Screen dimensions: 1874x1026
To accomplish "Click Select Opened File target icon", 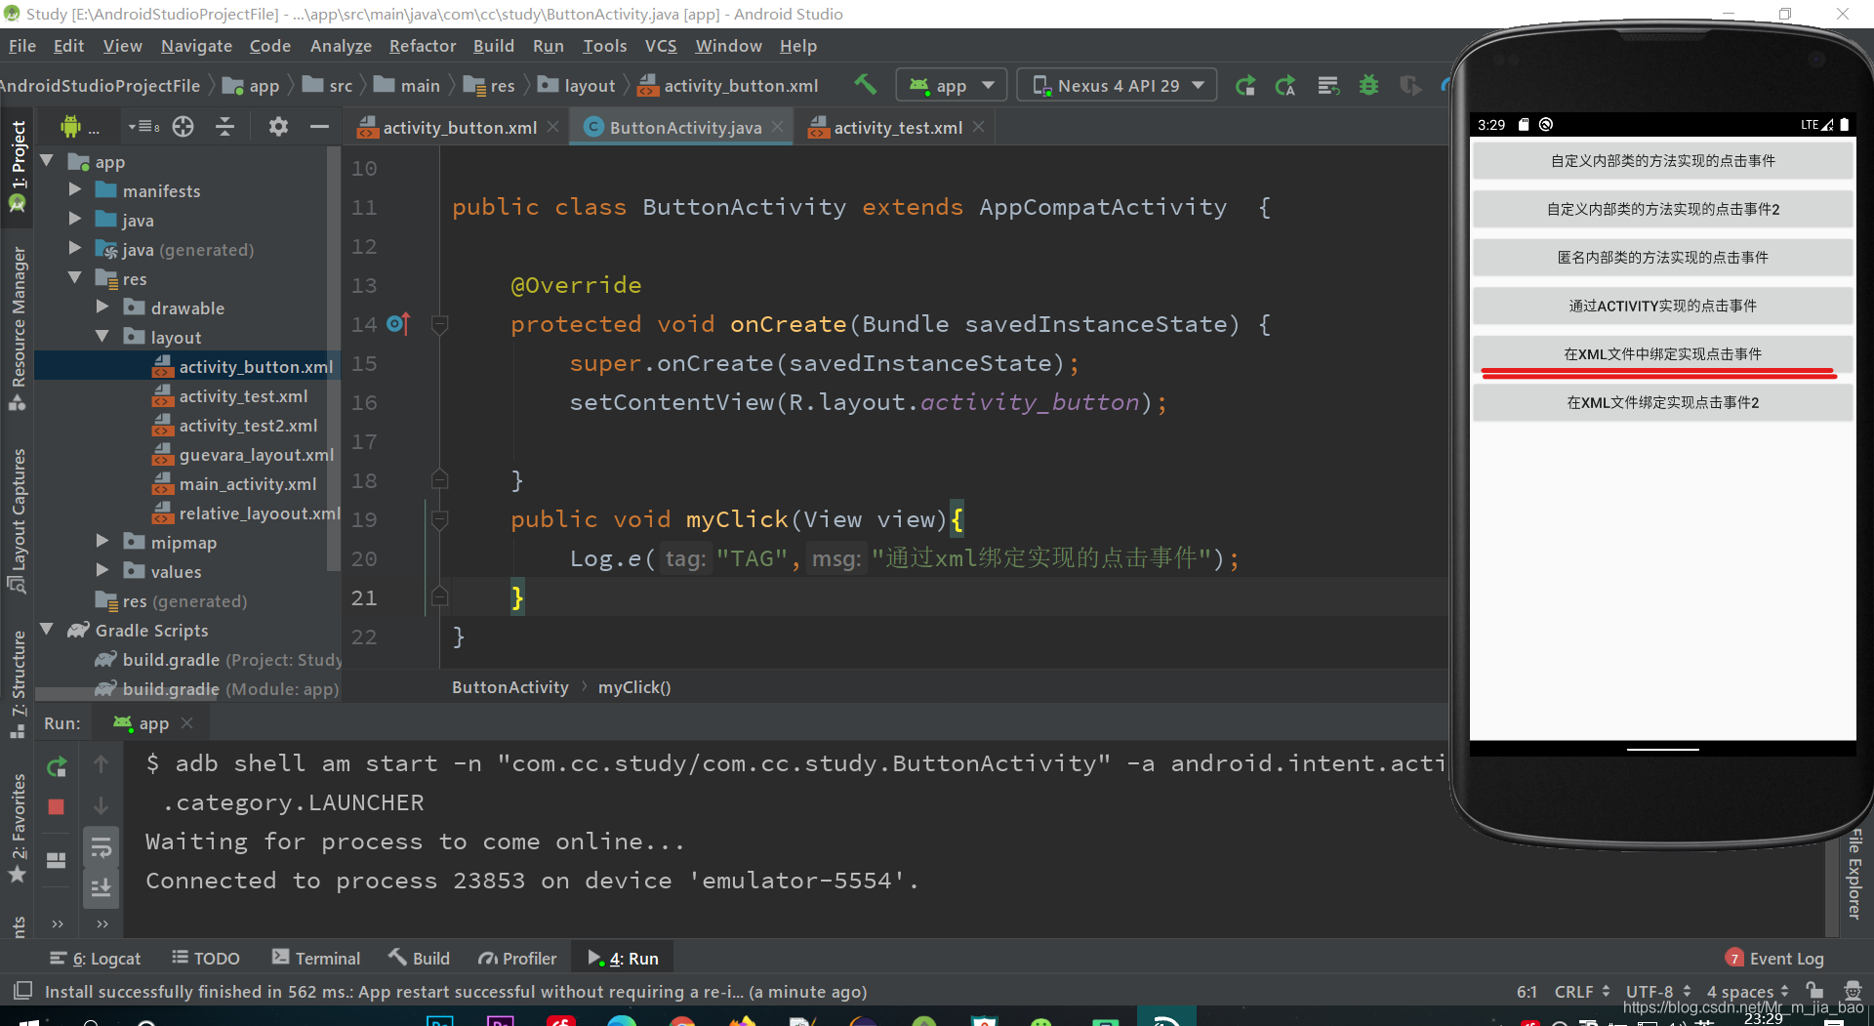I will 183,126.
